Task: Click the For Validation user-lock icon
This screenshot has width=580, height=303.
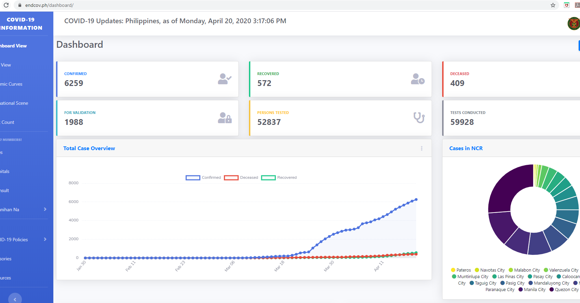Action: [225, 118]
